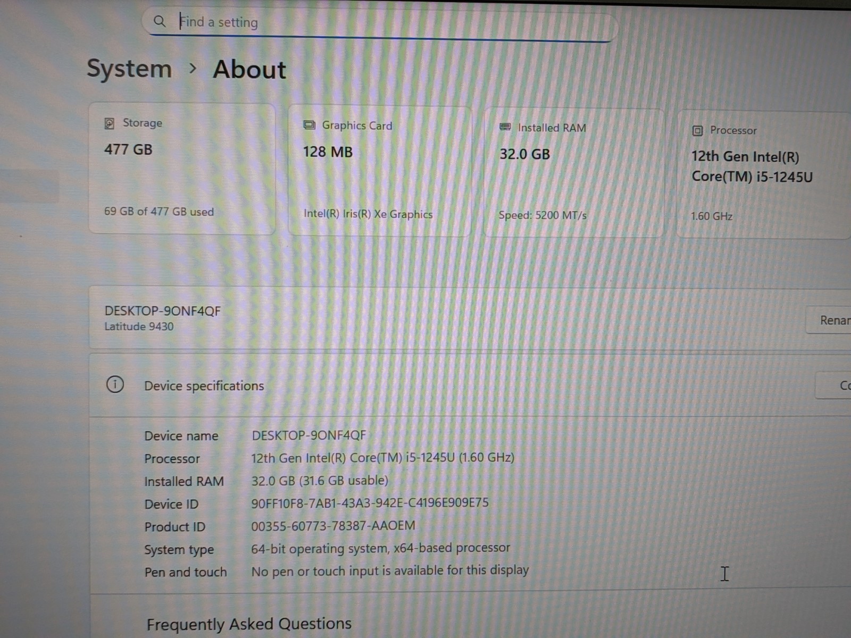
Task: Click the Processor row label
Action: click(x=172, y=458)
